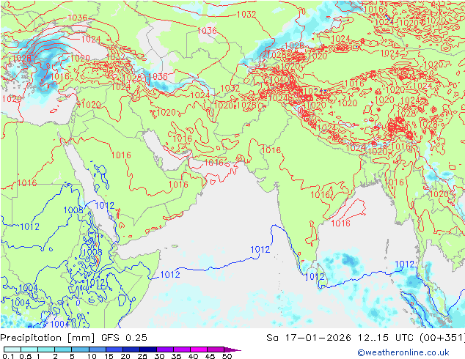465x359 pixels.
Task: Choose the 15–20 mm legend swatch
Action: click(x=114, y=349)
